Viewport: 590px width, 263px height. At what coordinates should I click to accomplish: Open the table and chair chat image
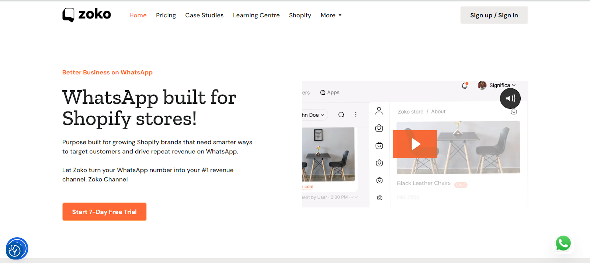click(328, 154)
